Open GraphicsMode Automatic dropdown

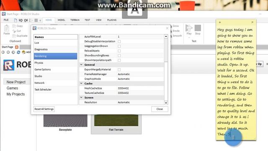(x=140, y=79)
